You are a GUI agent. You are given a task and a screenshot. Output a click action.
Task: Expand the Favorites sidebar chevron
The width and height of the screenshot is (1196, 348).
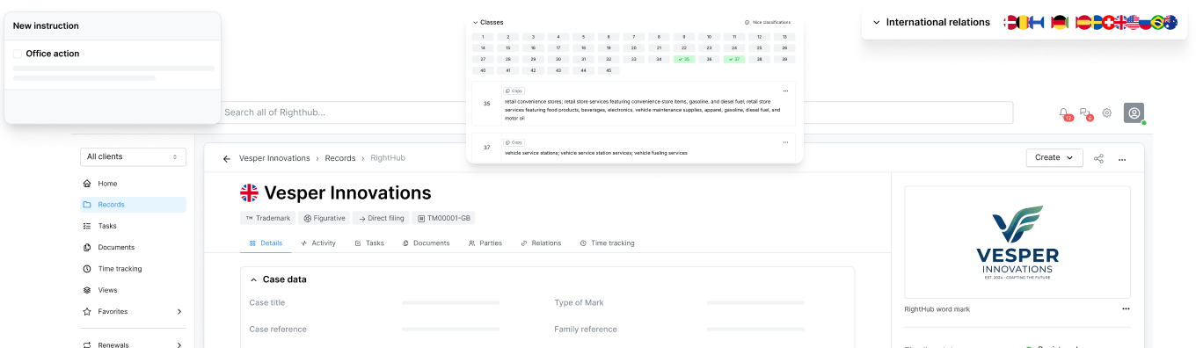coord(179,311)
